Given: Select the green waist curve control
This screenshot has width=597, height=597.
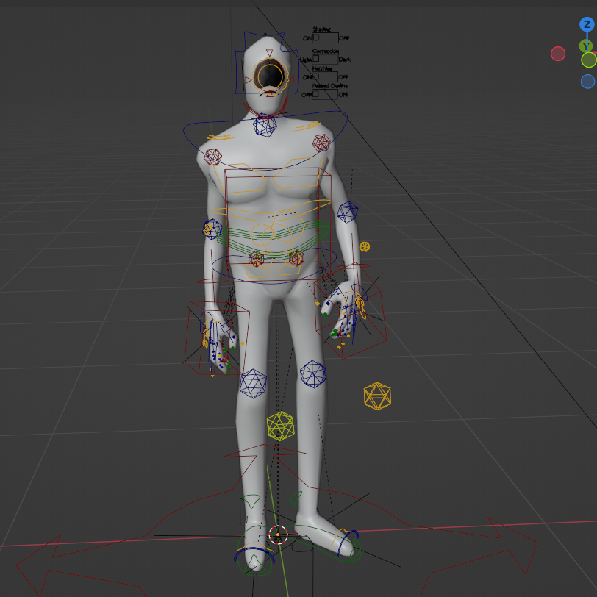Looking at the screenshot, I should pyautogui.click(x=273, y=238).
